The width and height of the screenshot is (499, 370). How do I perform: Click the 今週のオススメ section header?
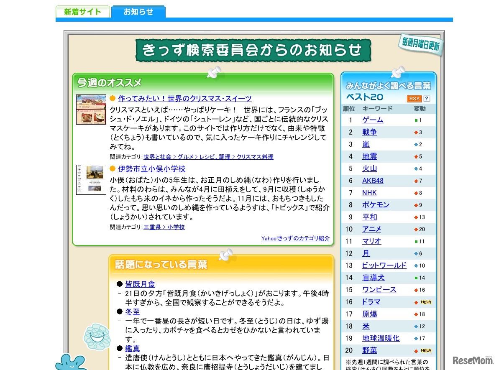pyautogui.click(x=109, y=83)
